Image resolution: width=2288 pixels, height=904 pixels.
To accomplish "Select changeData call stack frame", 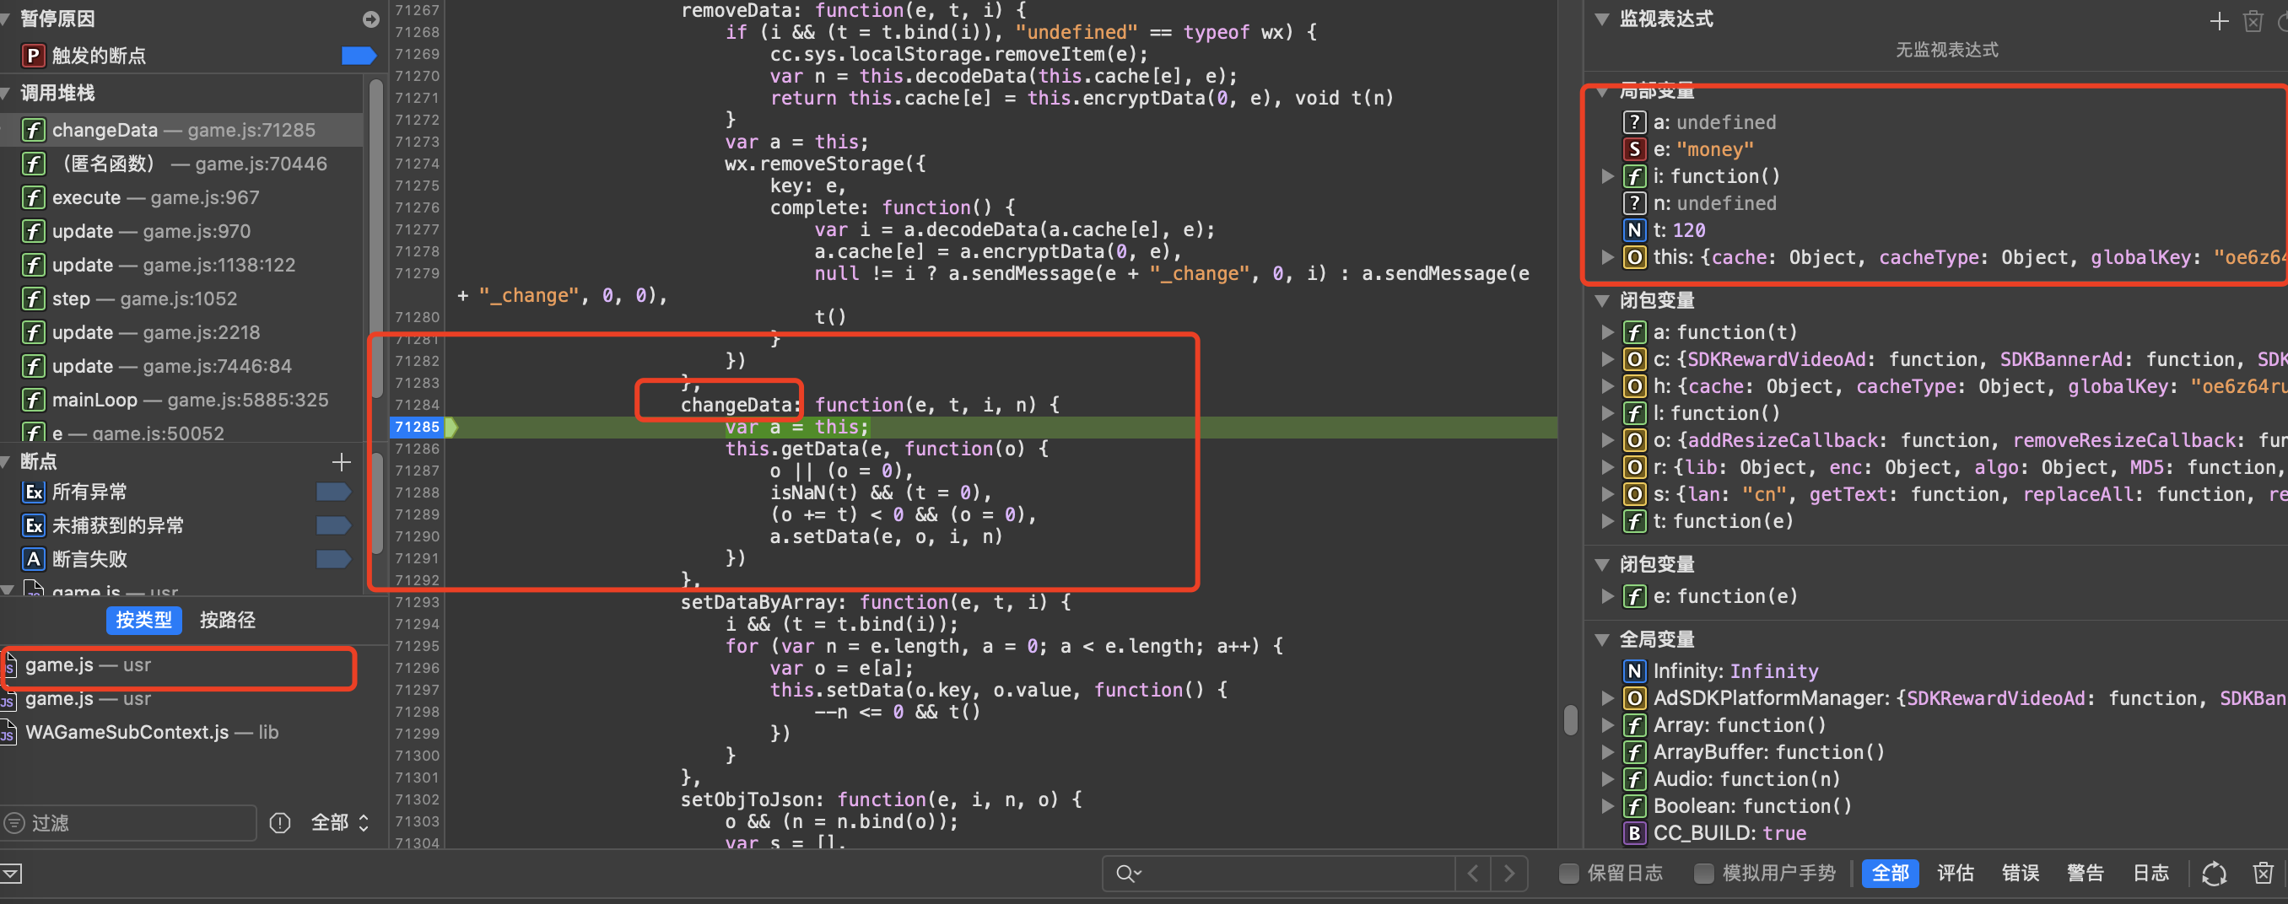I will tap(181, 131).
